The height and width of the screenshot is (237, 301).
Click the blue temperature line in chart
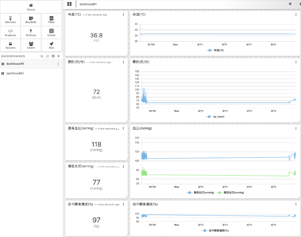[x=218, y=34]
